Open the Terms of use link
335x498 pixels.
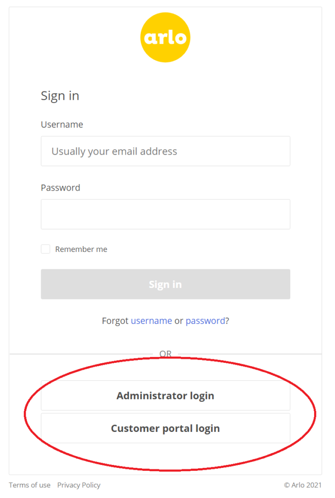click(30, 485)
